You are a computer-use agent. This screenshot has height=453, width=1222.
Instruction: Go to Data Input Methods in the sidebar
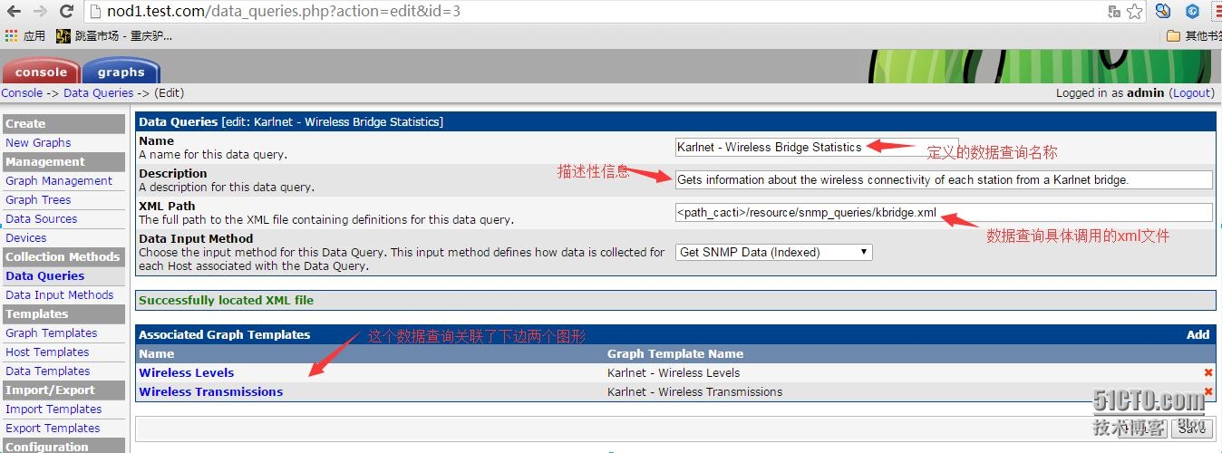coord(59,294)
